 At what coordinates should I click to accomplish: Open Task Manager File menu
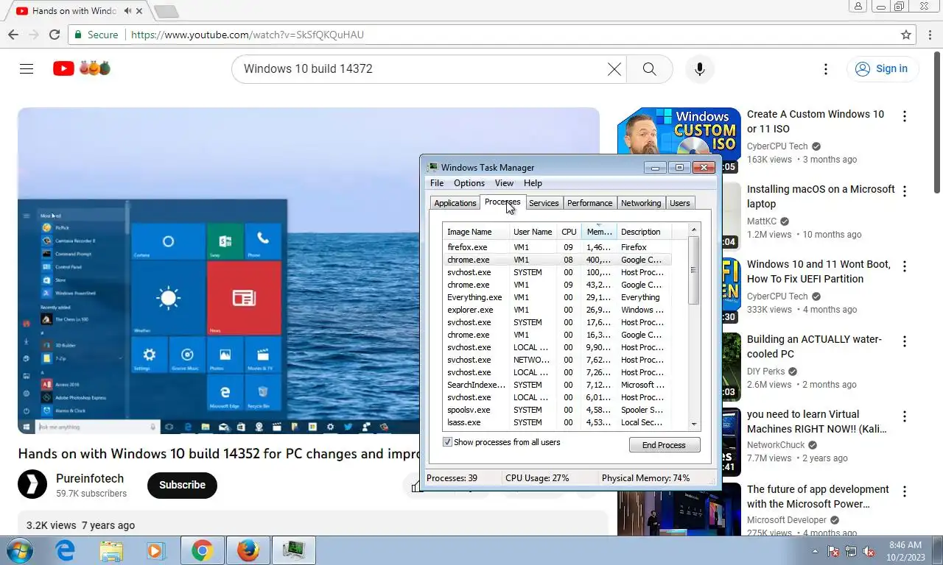(x=437, y=183)
